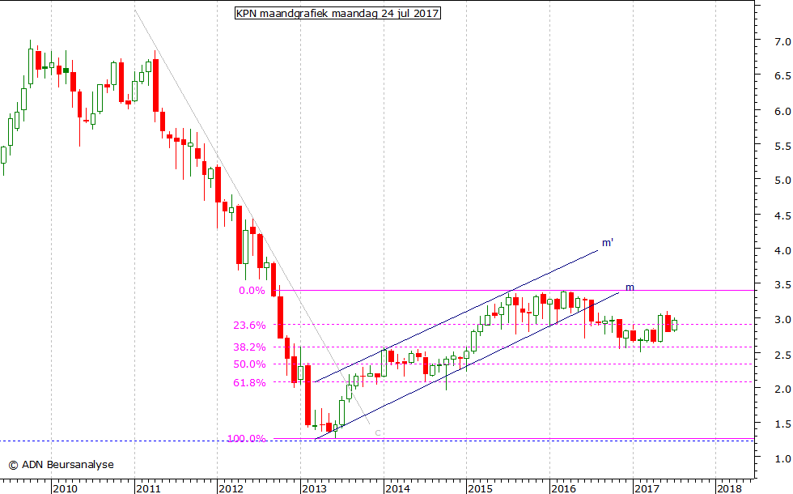793x494 pixels.
Task: Select the '23.6%' Fibonacci label
Action: 249,326
